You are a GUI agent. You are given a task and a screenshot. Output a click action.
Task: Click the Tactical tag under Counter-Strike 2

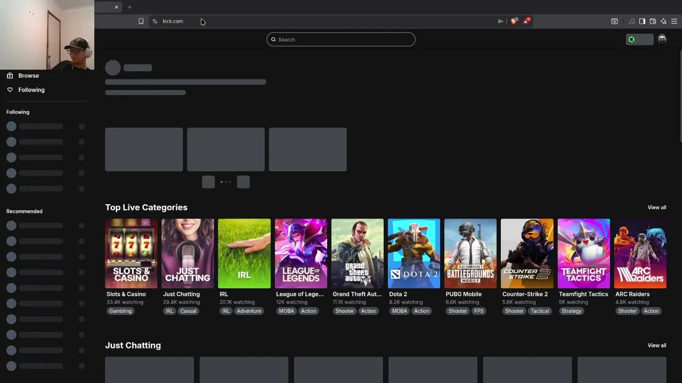(540, 311)
